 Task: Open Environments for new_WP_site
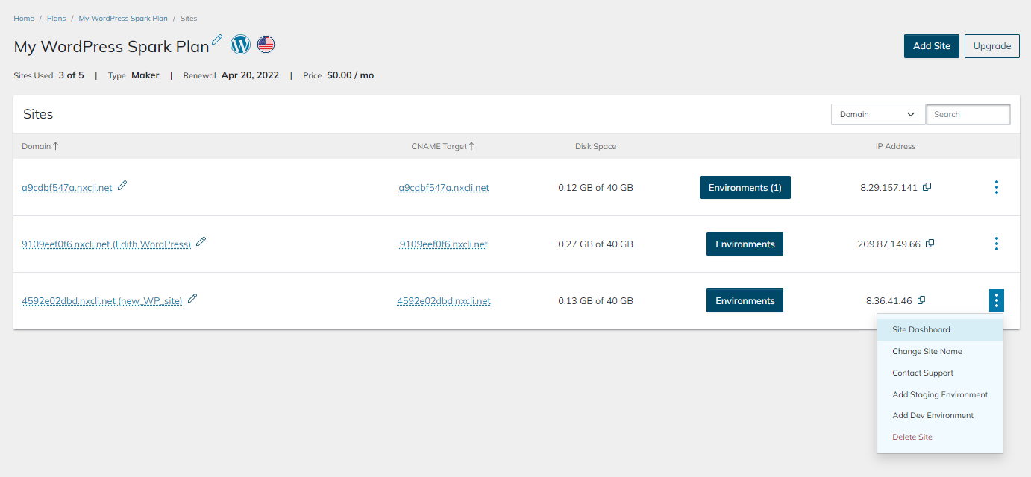point(745,300)
